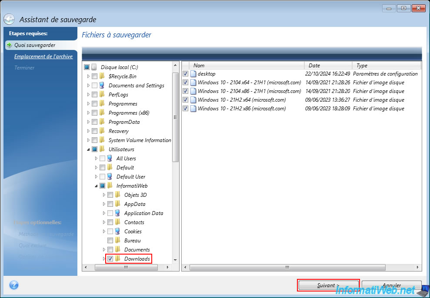The height and width of the screenshot is (298, 430).
Task: Click the Disque local (C:) drive icon
Action: (94, 67)
